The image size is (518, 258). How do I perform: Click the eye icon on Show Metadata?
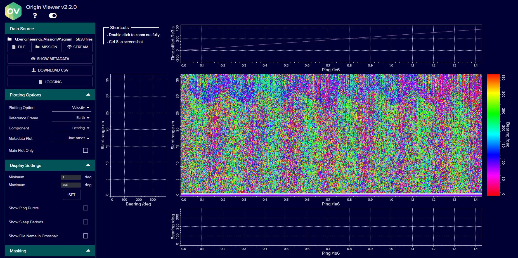pos(33,59)
